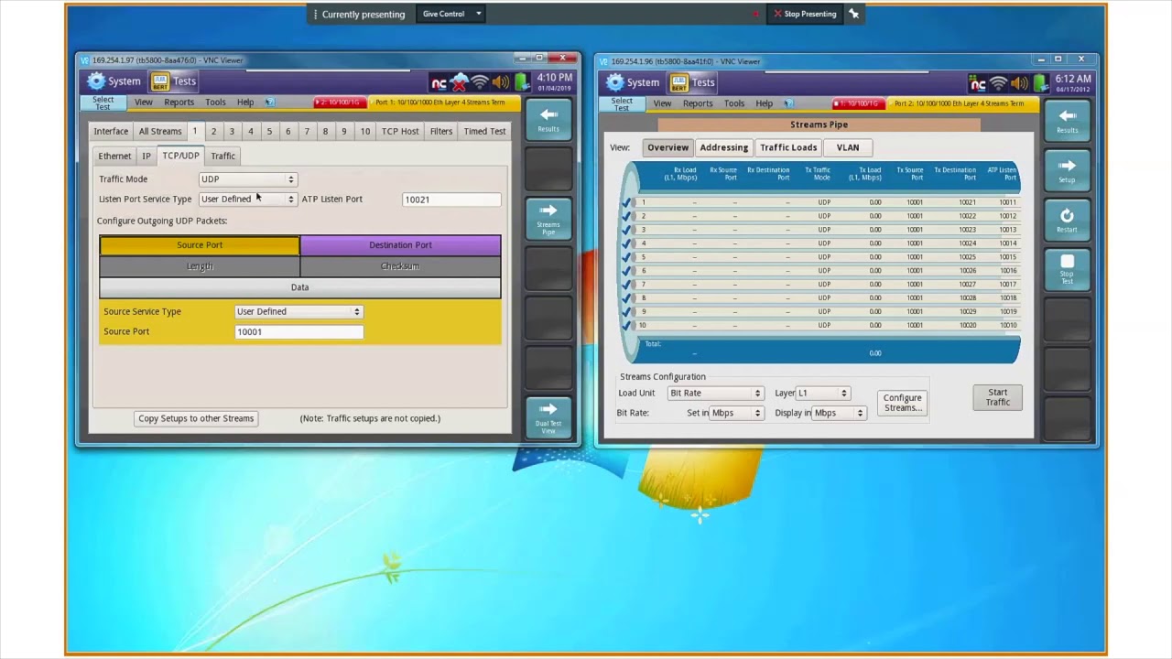Screen dimensions: 1172x659
Task: Open TCP Host tab in left window
Action: (x=400, y=131)
